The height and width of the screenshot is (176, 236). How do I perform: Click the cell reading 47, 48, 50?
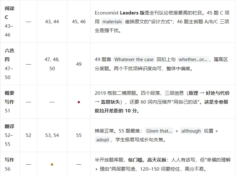tap(52, 64)
